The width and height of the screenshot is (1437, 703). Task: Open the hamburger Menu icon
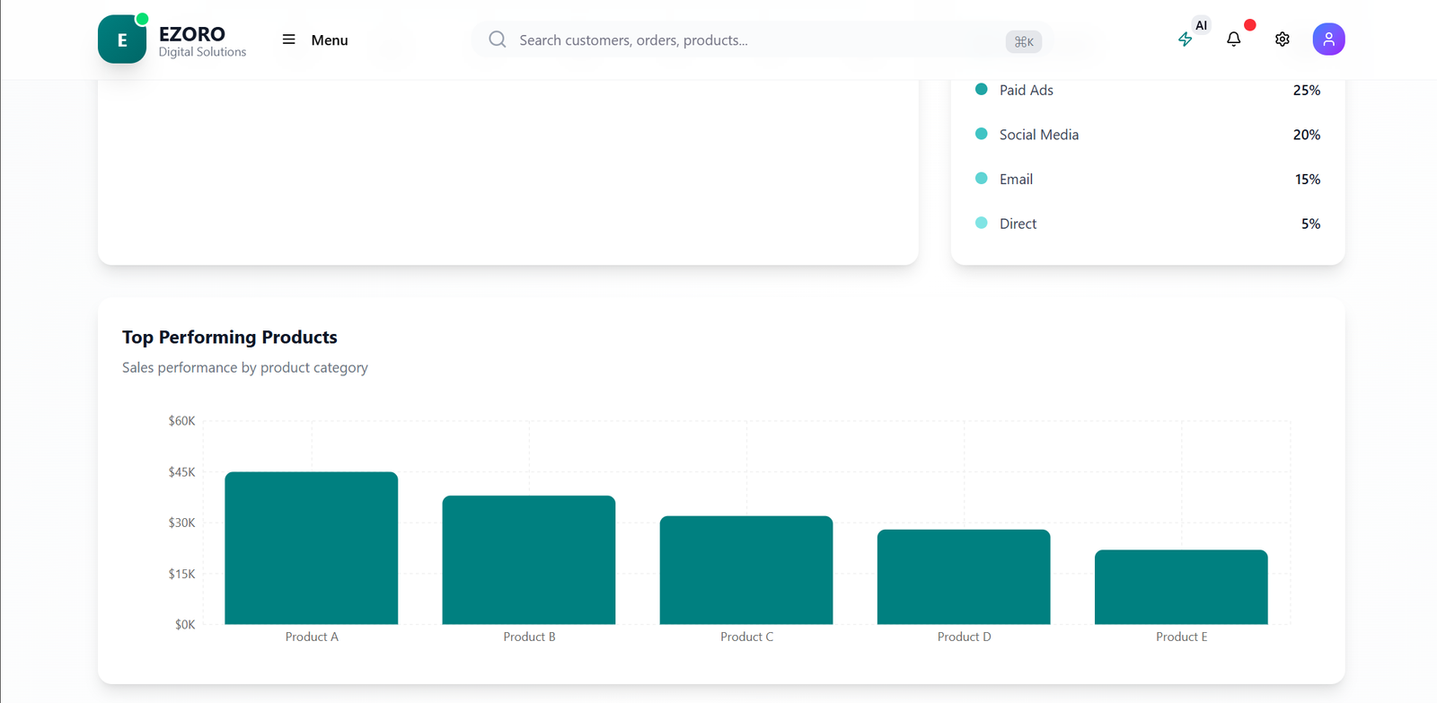click(x=288, y=40)
